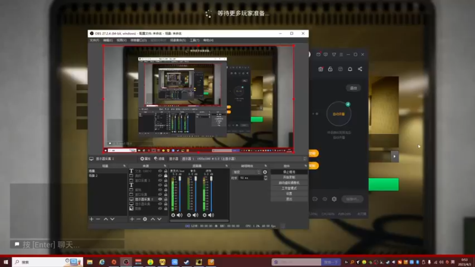Viewport: 475px width, 267px height.
Task: Toggle lock on 显示器采集 2 source
Action: [166, 199]
